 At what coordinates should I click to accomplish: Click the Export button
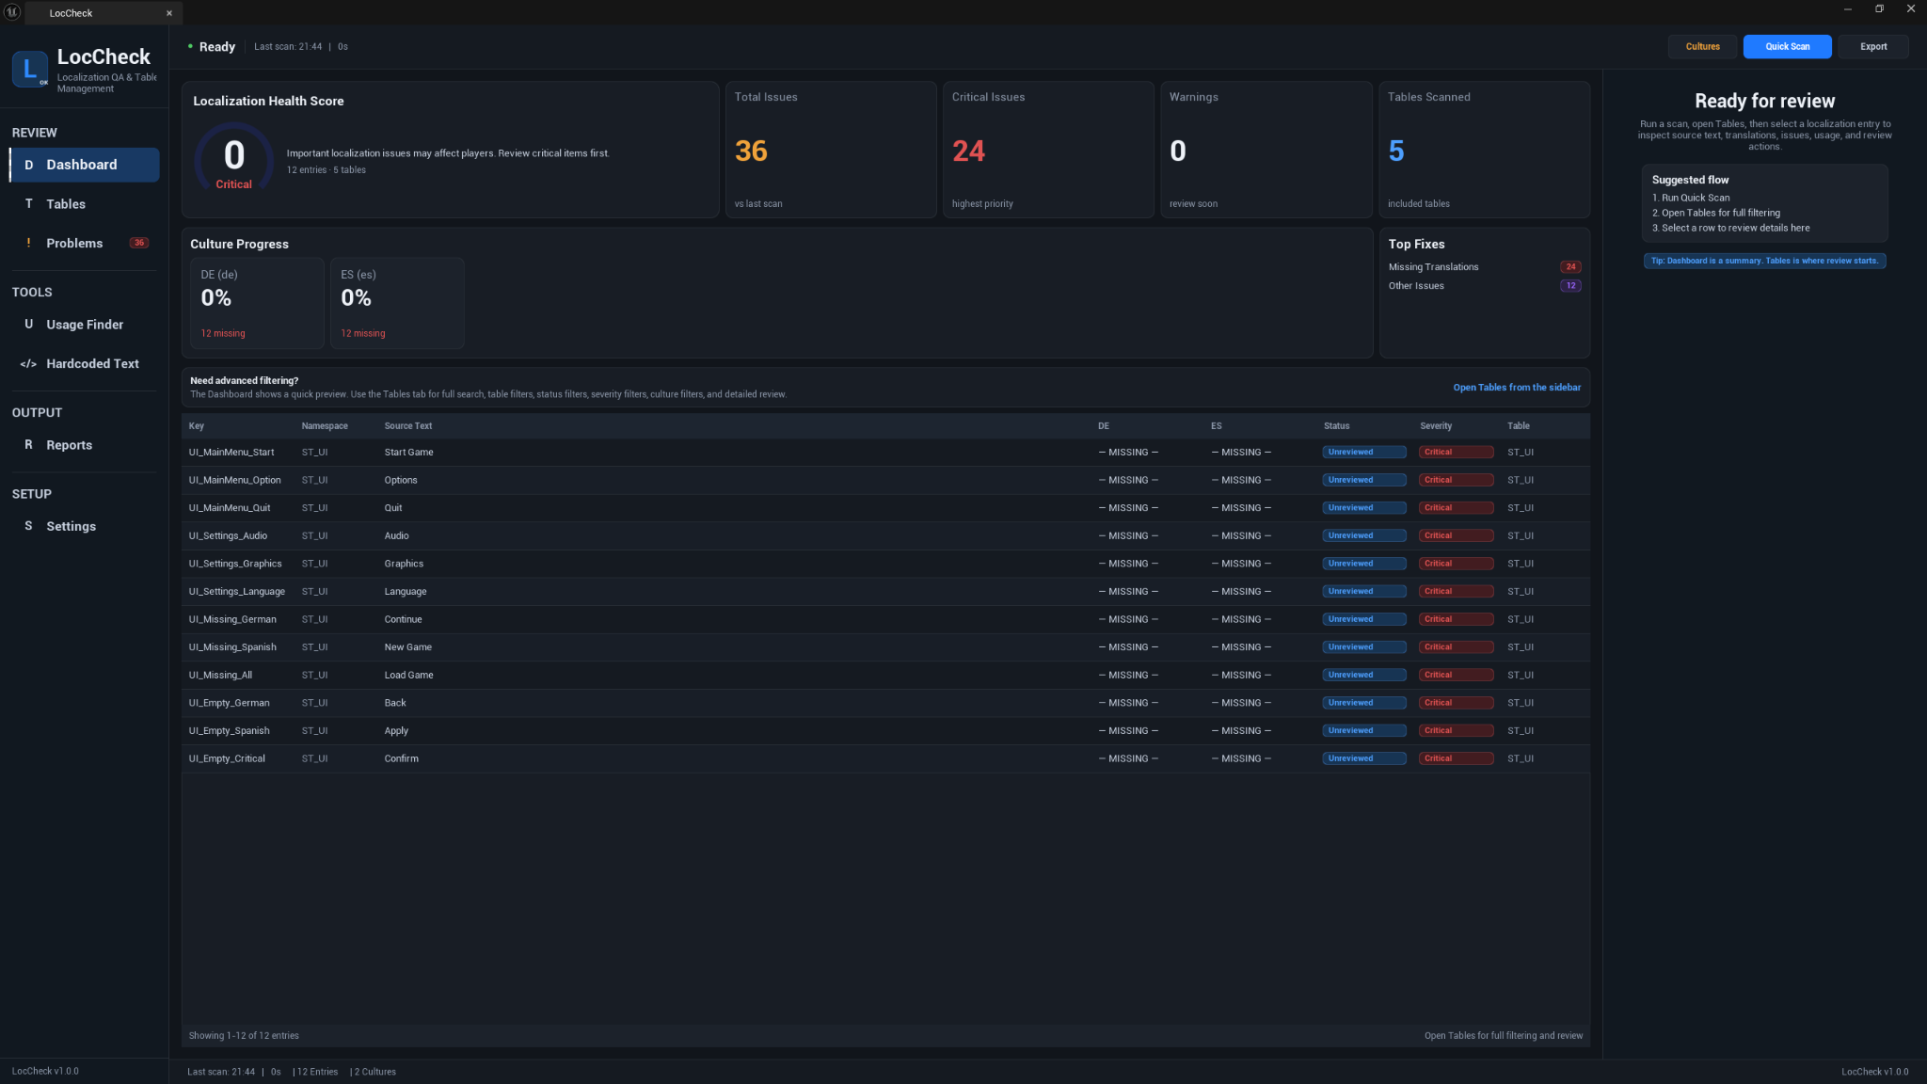pos(1872,46)
